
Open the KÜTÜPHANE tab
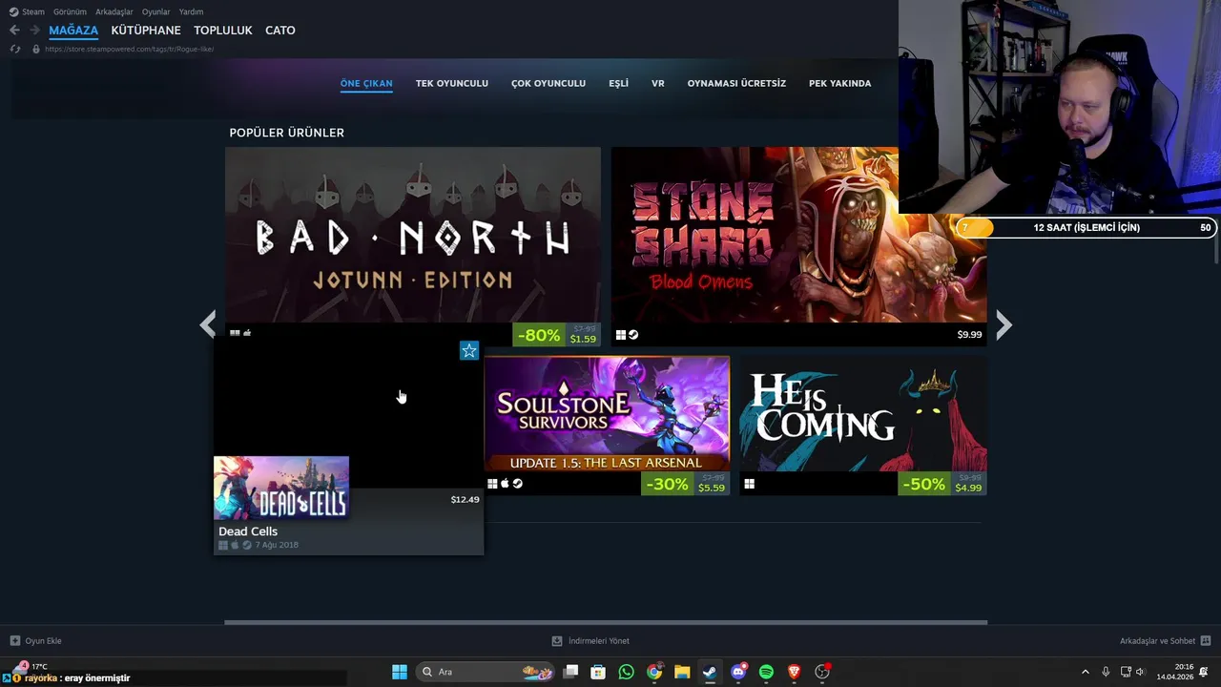pos(146,31)
